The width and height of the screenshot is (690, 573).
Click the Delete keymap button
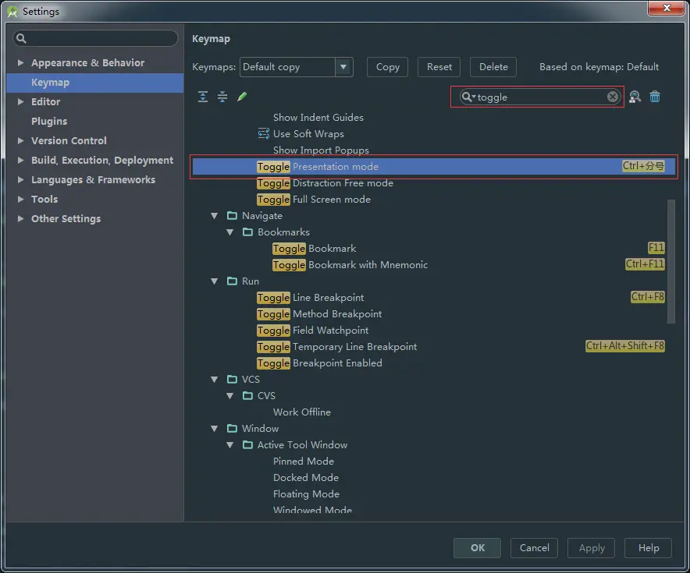(x=493, y=67)
